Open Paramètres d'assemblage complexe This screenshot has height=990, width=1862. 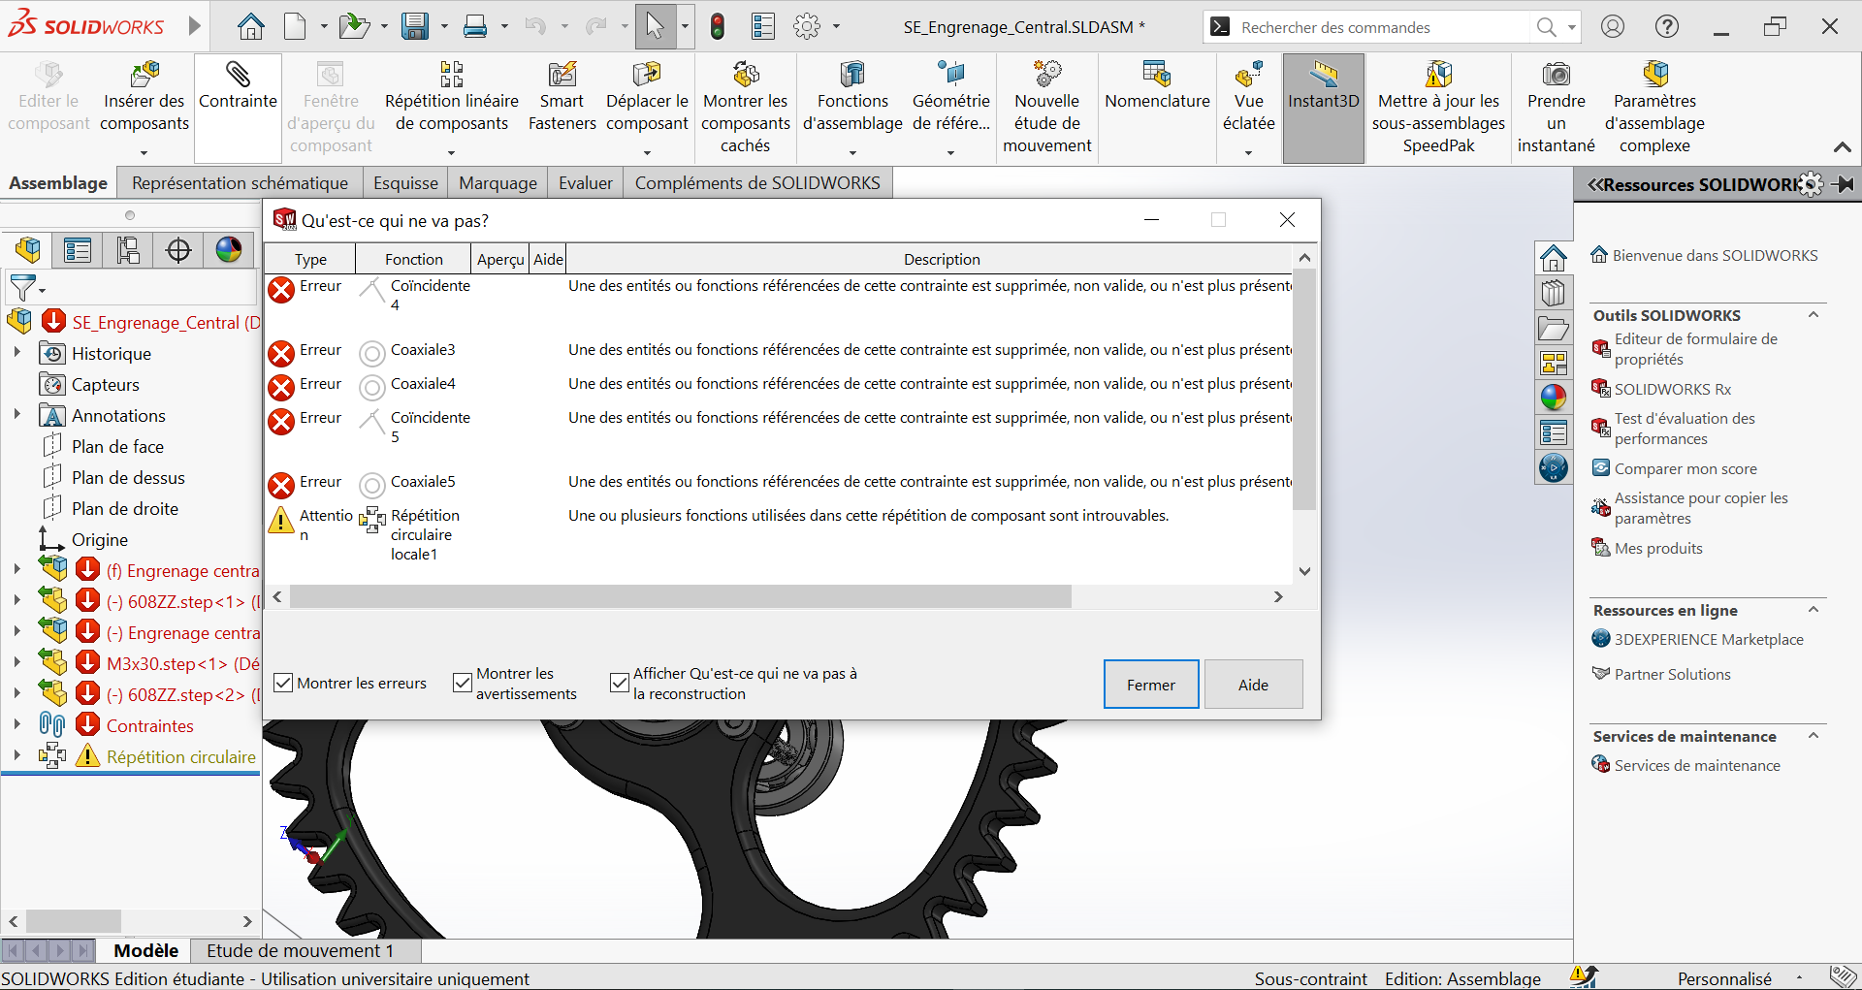coord(1654,107)
